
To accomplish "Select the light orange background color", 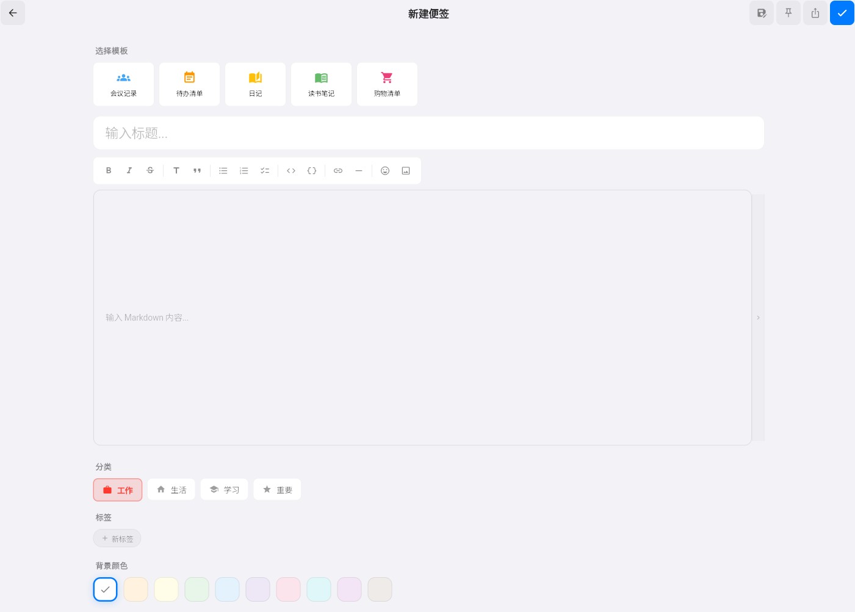I will tap(136, 589).
